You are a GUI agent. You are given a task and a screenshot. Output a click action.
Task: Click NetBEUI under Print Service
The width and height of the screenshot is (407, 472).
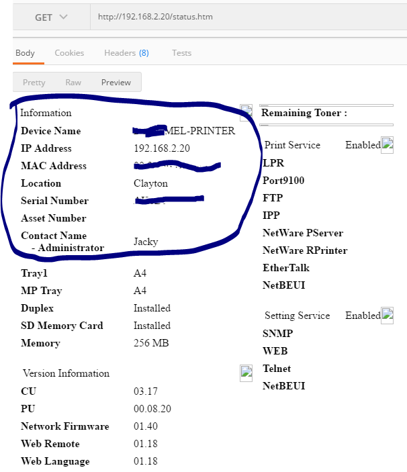point(284,285)
